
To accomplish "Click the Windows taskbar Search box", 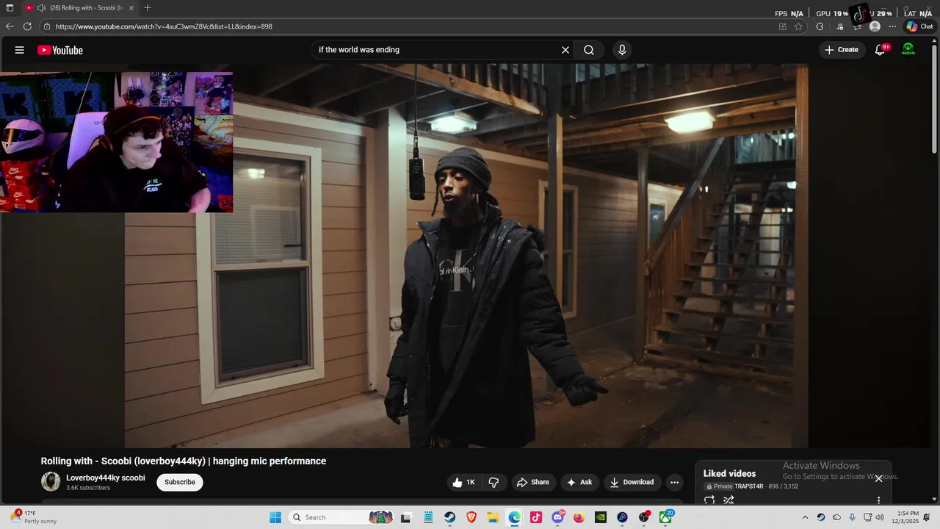I will [341, 517].
